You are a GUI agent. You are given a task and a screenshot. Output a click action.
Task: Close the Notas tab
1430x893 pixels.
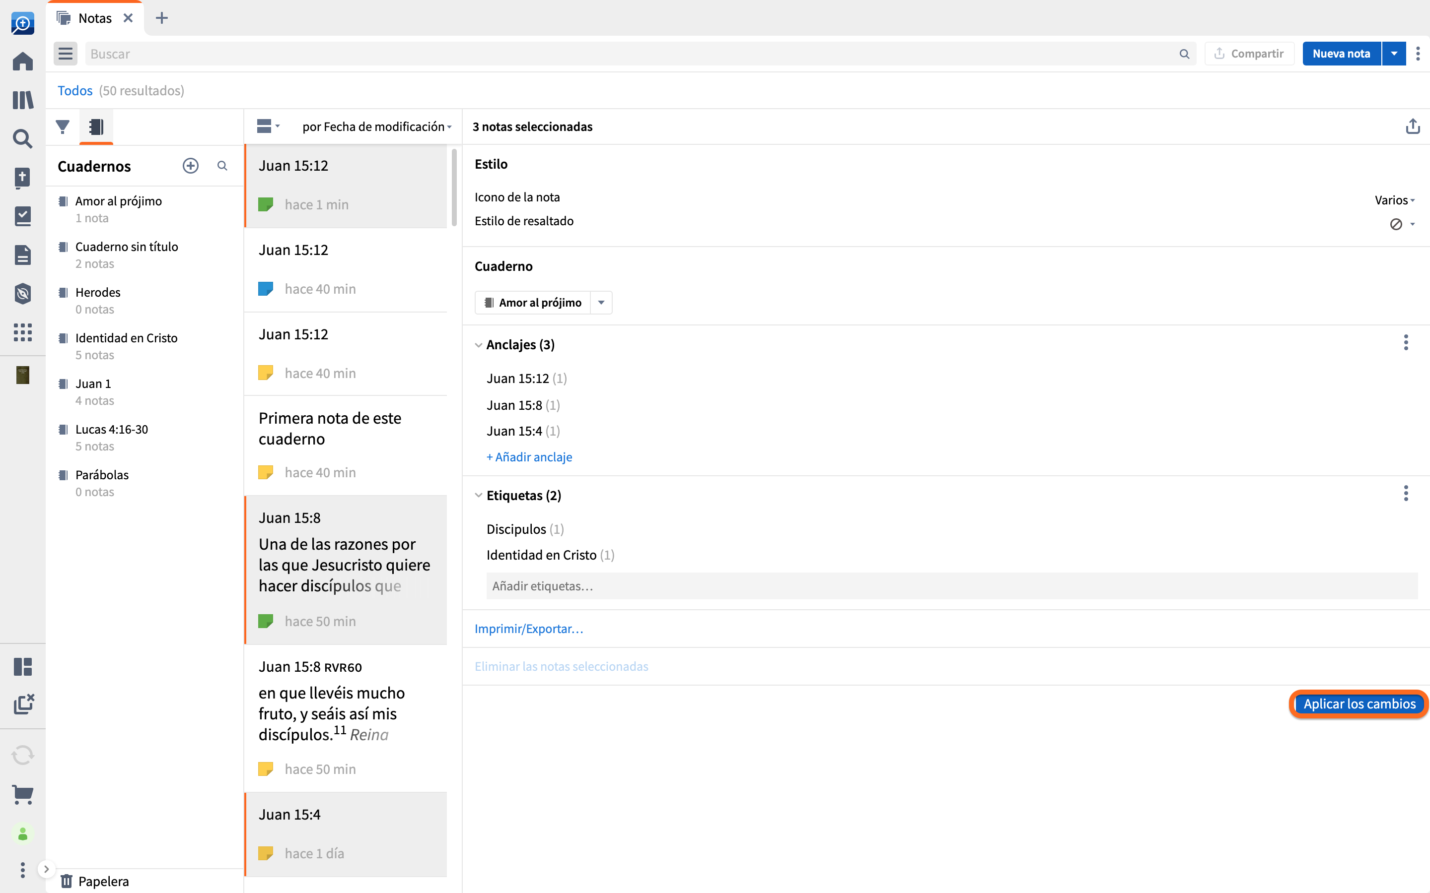pyautogui.click(x=128, y=18)
